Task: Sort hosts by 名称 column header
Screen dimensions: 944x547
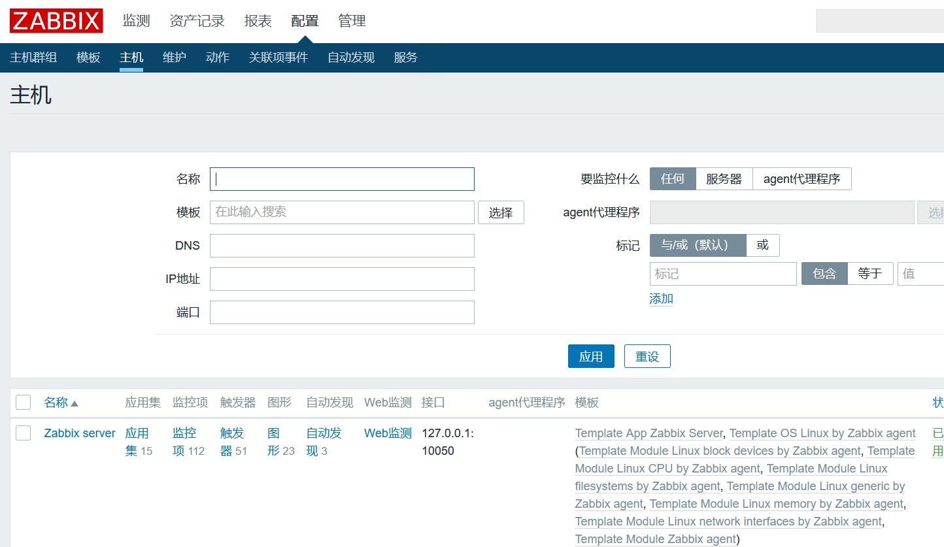Action: click(x=61, y=403)
